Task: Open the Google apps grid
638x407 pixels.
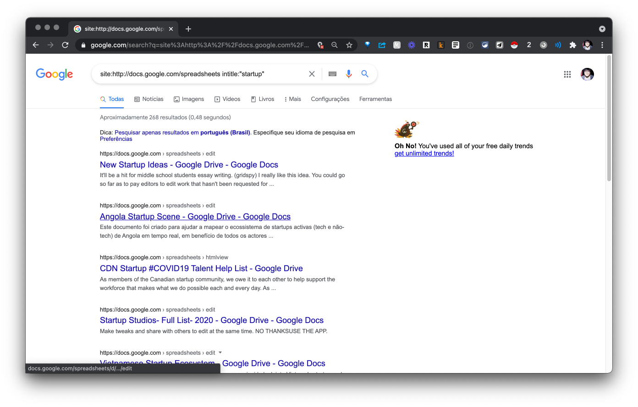Action: [567, 74]
